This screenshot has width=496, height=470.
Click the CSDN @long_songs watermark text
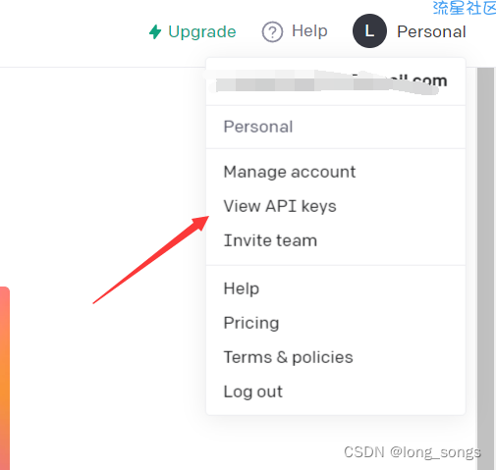click(x=413, y=452)
